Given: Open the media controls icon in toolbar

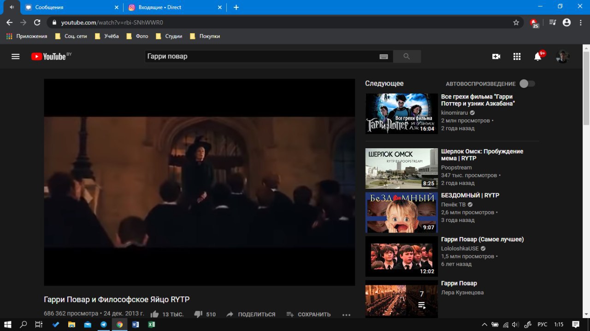Looking at the screenshot, I should pos(553,22).
